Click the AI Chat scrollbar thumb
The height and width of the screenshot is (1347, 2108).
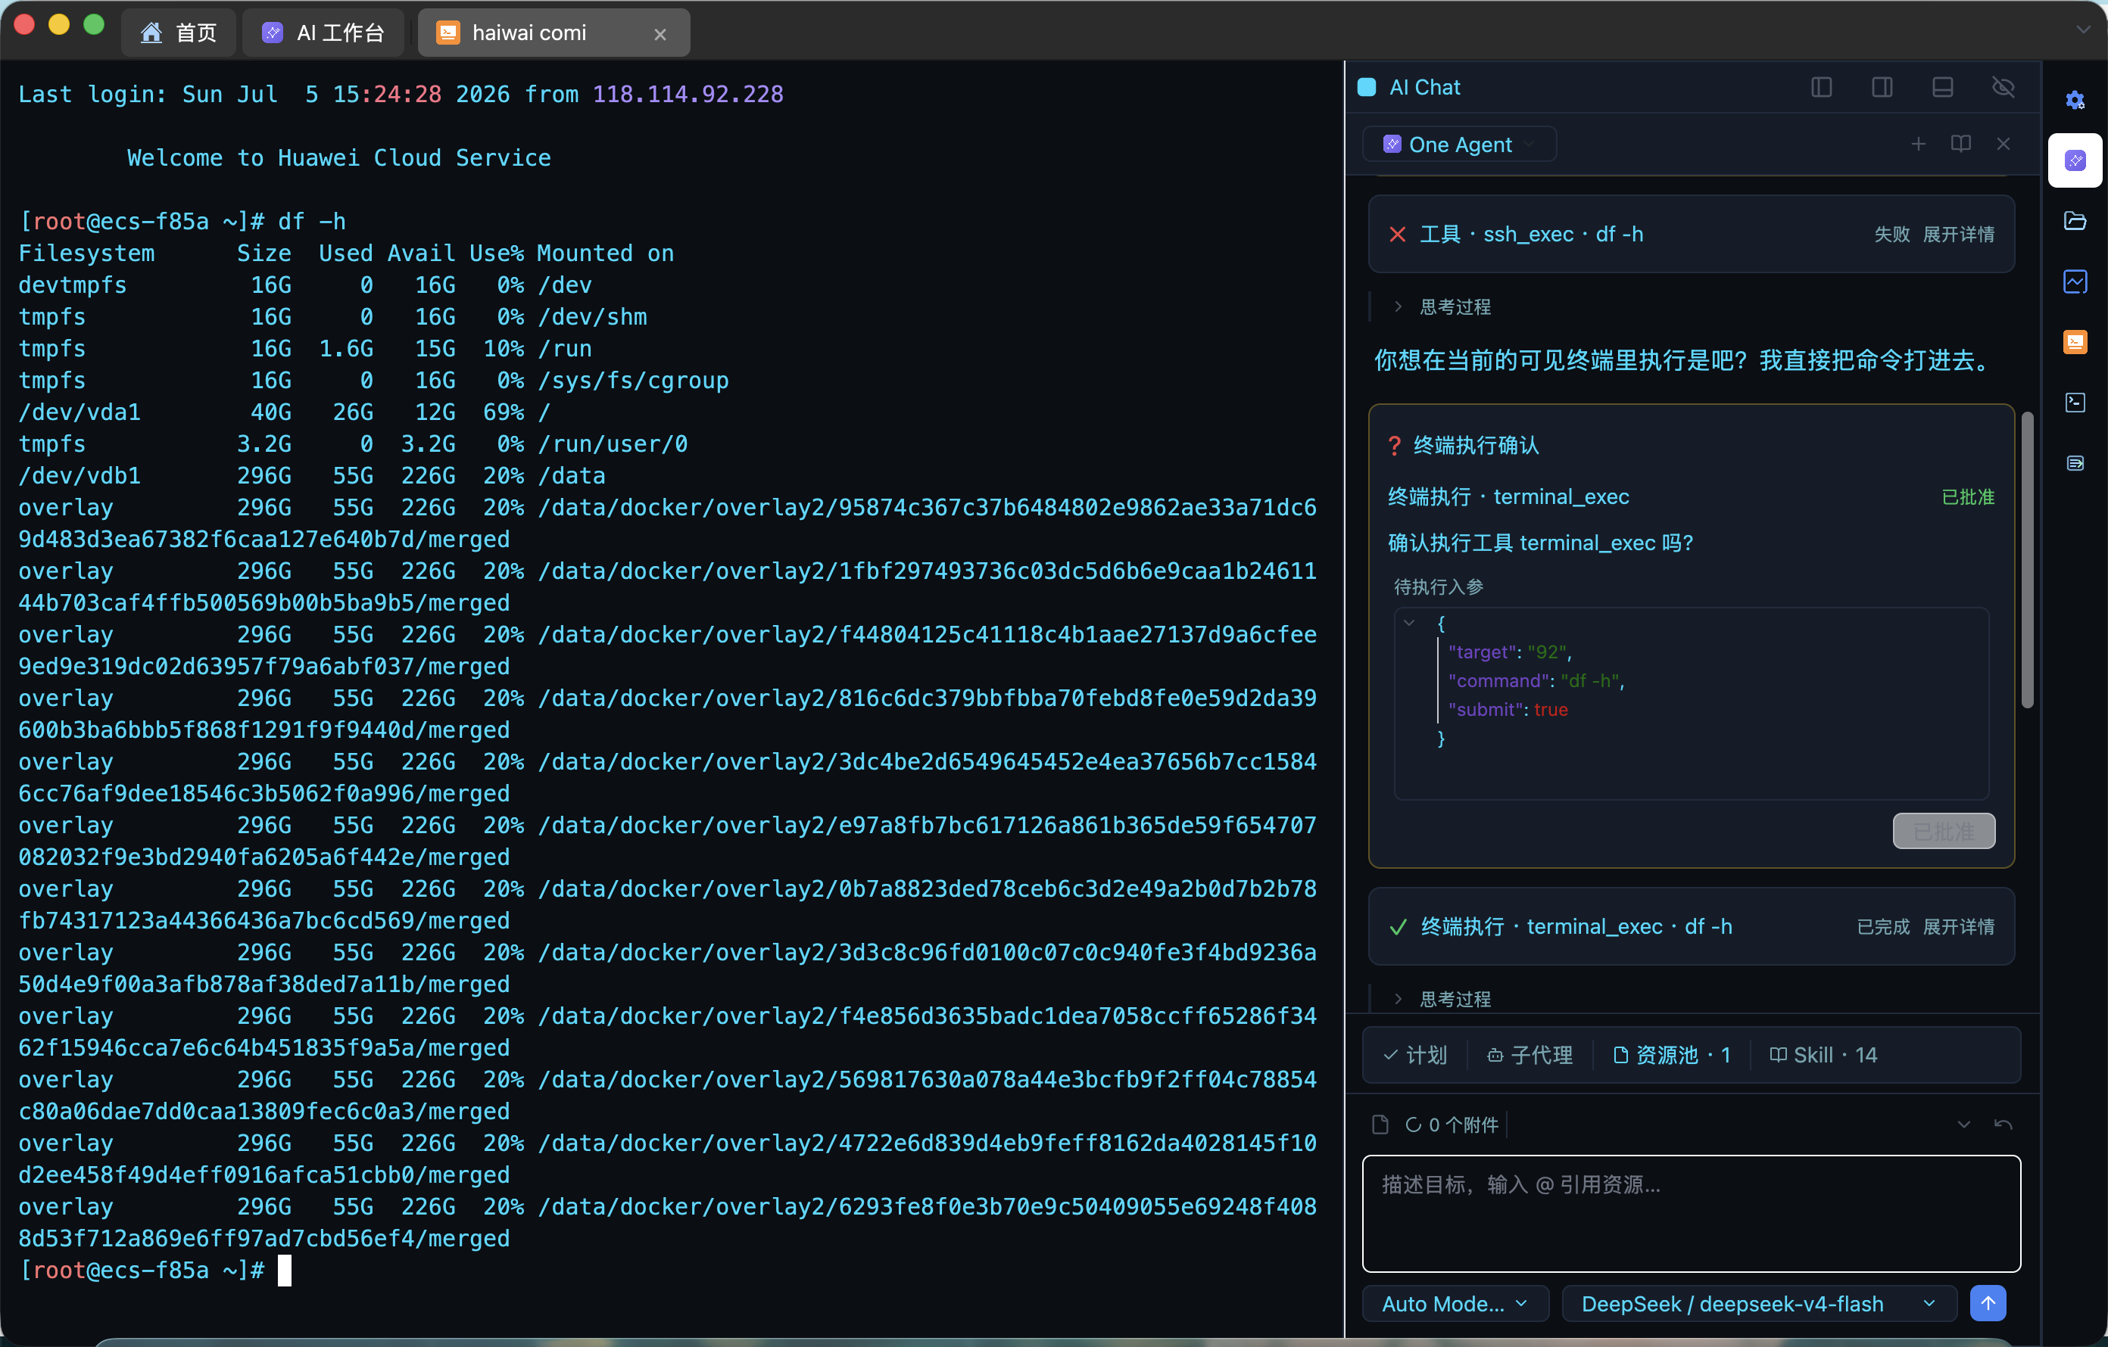coord(2026,560)
